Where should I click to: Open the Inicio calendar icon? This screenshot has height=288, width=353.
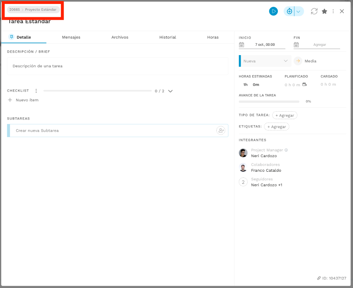[241, 45]
